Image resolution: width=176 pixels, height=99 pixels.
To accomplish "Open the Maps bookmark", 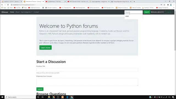I will pos(24,8).
